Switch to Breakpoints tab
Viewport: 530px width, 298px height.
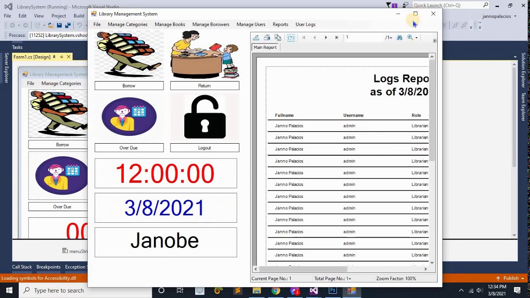pyautogui.click(x=48, y=267)
